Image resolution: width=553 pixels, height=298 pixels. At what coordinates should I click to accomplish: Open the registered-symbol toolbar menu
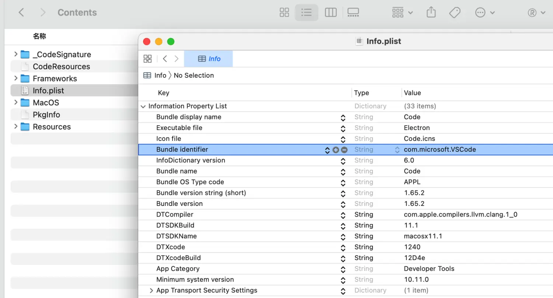tap(536, 13)
